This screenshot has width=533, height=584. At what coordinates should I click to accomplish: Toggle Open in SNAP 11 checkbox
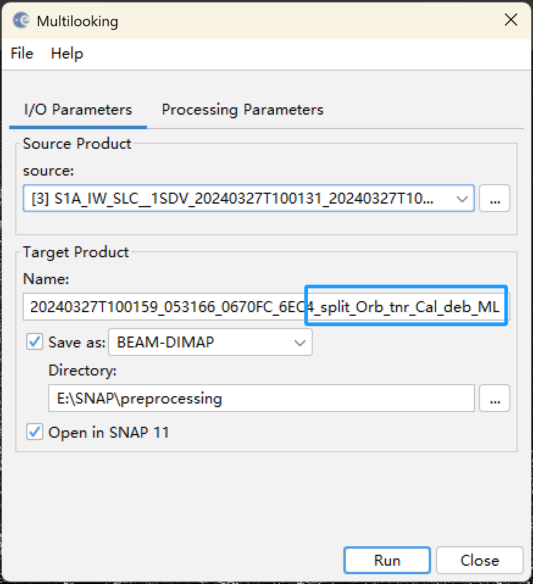(x=35, y=432)
